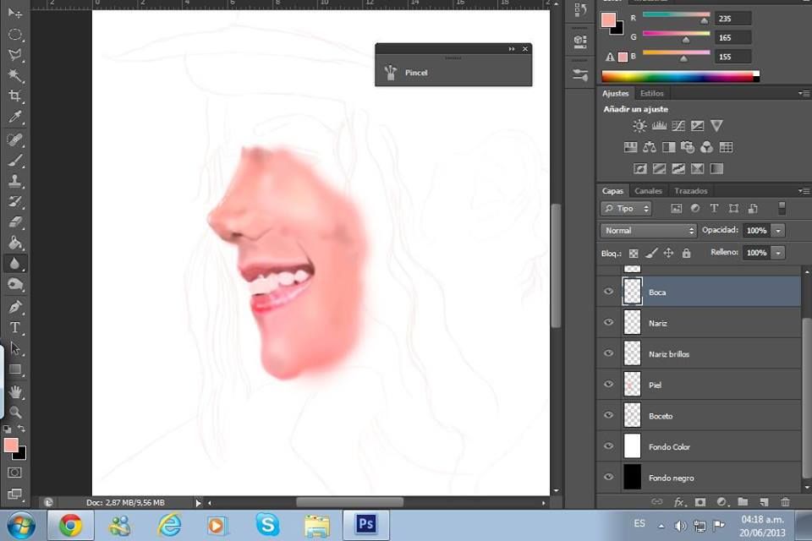
Task: Swap foreground and background colors
Action: click(22, 429)
